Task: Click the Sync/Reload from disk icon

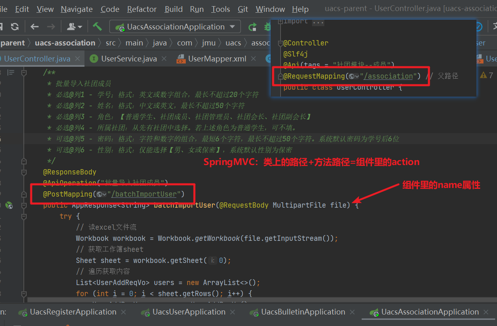Action: point(15,27)
